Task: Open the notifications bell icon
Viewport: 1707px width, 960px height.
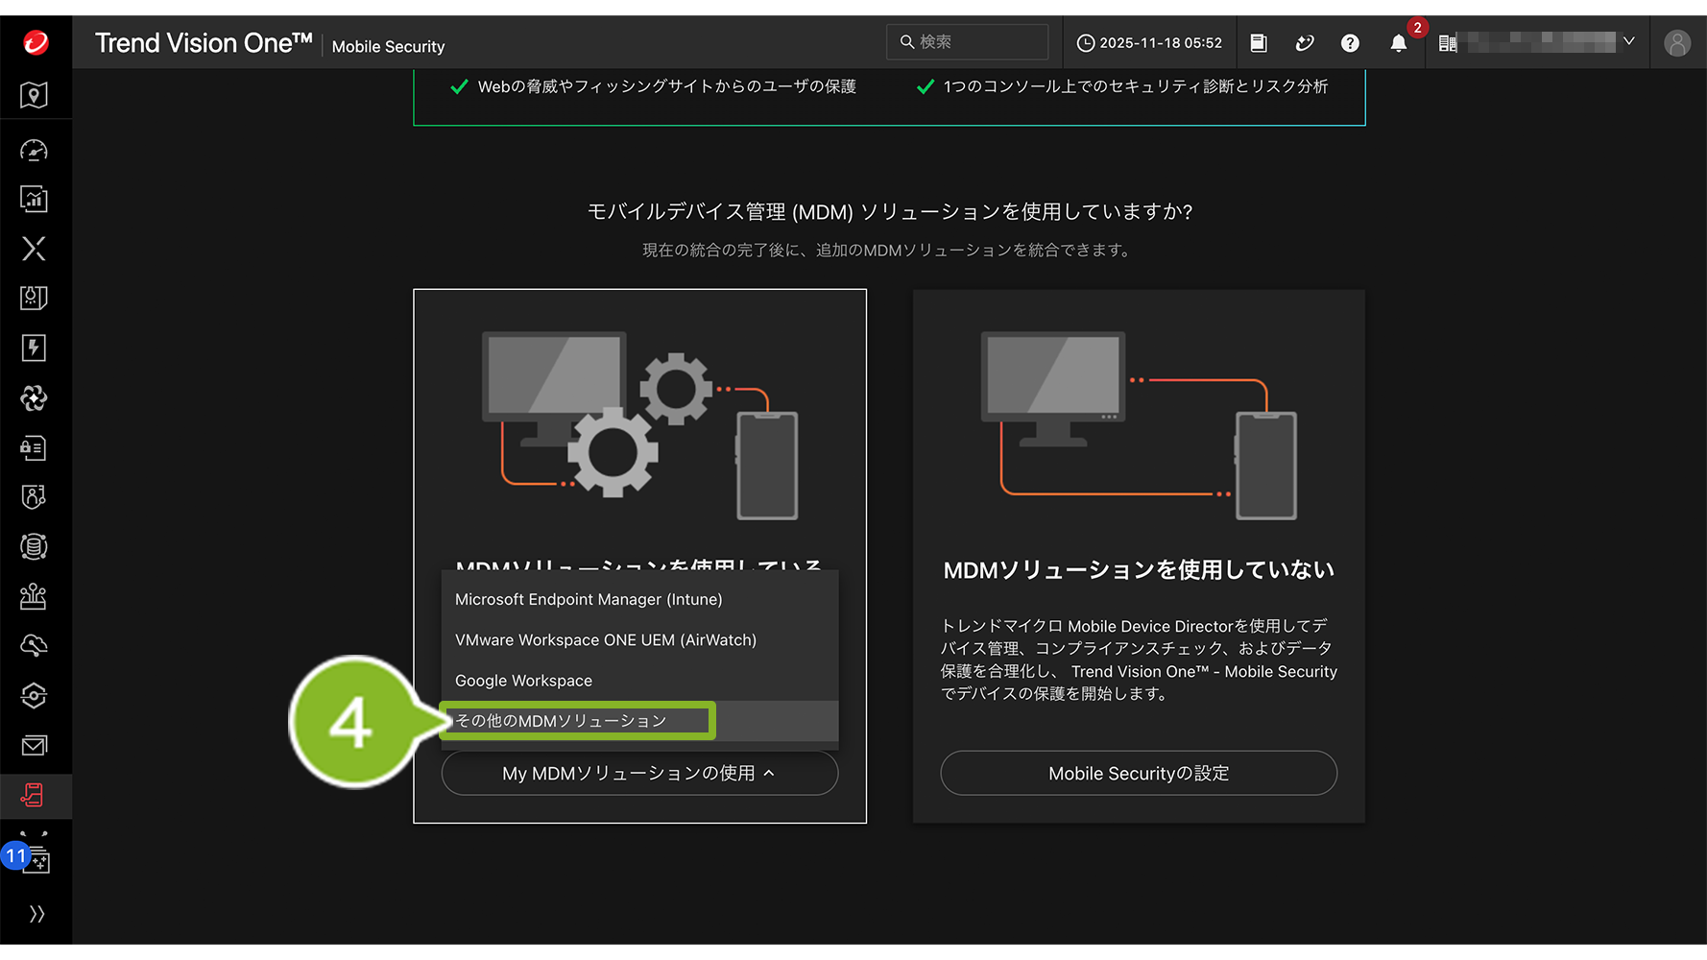Action: (1398, 43)
